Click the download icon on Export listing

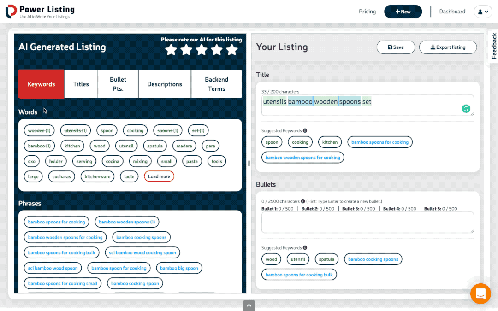click(x=433, y=47)
